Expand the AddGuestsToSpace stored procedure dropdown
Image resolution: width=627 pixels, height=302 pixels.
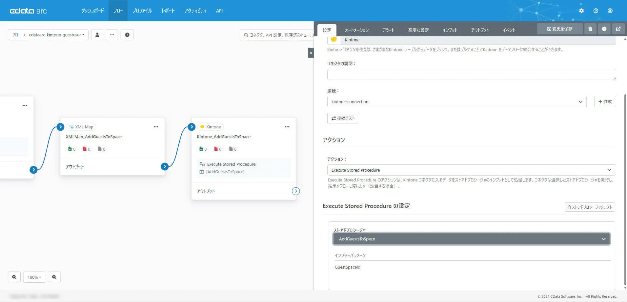click(x=472, y=239)
